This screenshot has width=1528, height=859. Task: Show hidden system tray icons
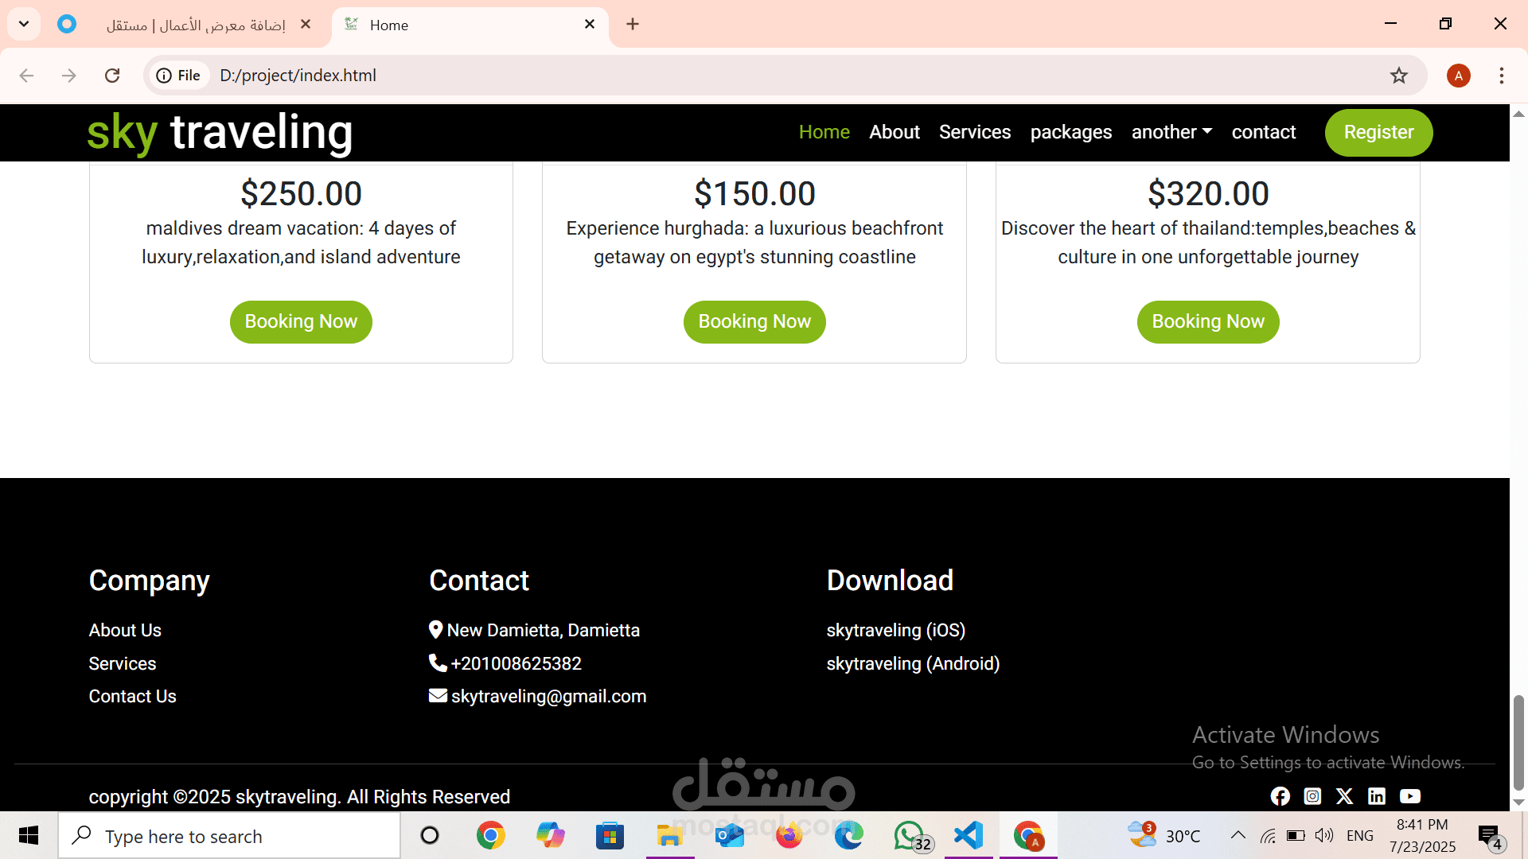point(1238,835)
